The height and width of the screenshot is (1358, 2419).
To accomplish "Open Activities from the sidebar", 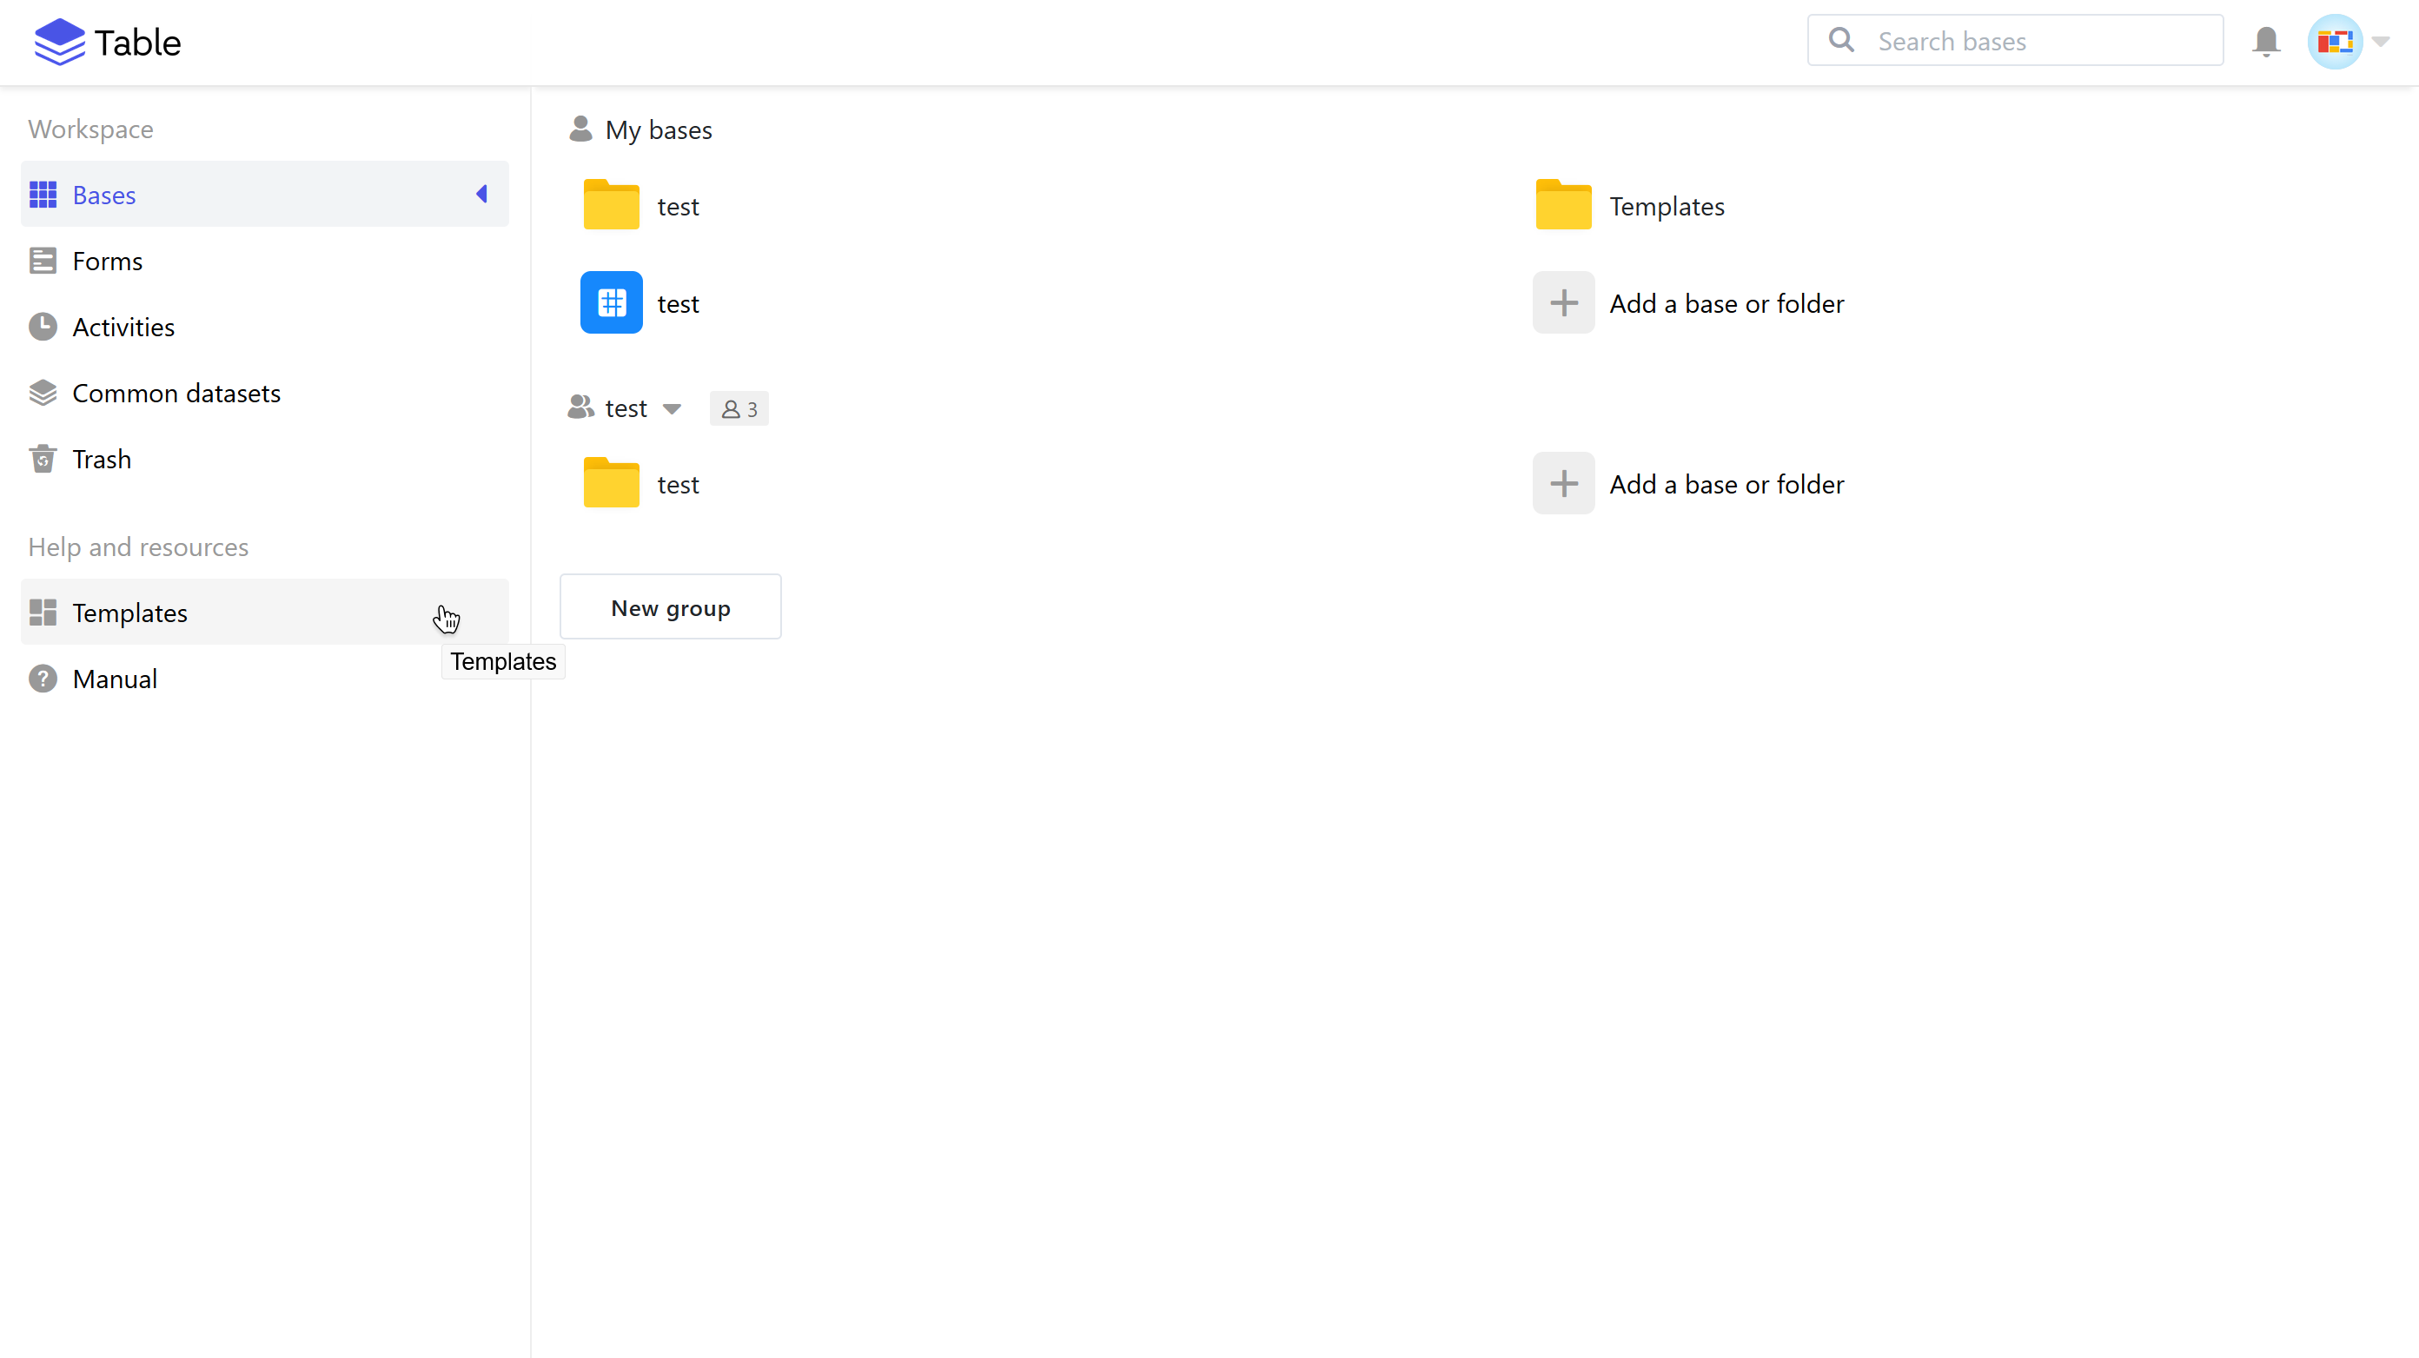I will (123, 327).
